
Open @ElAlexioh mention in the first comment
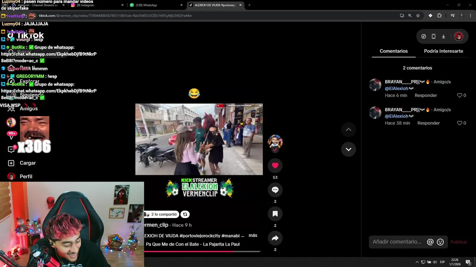click(396, 89)
